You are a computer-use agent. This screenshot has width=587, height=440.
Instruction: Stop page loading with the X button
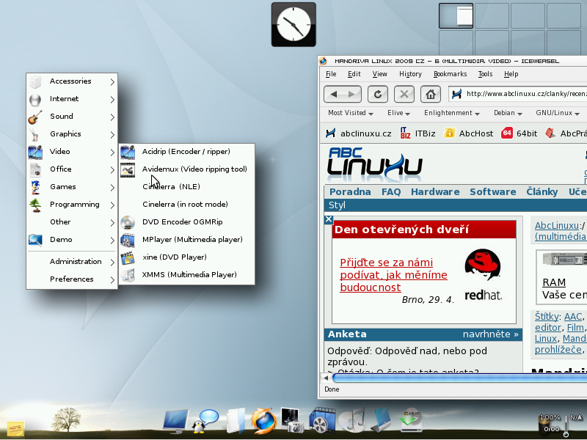404,95
